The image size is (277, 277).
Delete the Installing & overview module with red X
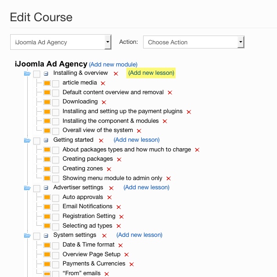116,74
